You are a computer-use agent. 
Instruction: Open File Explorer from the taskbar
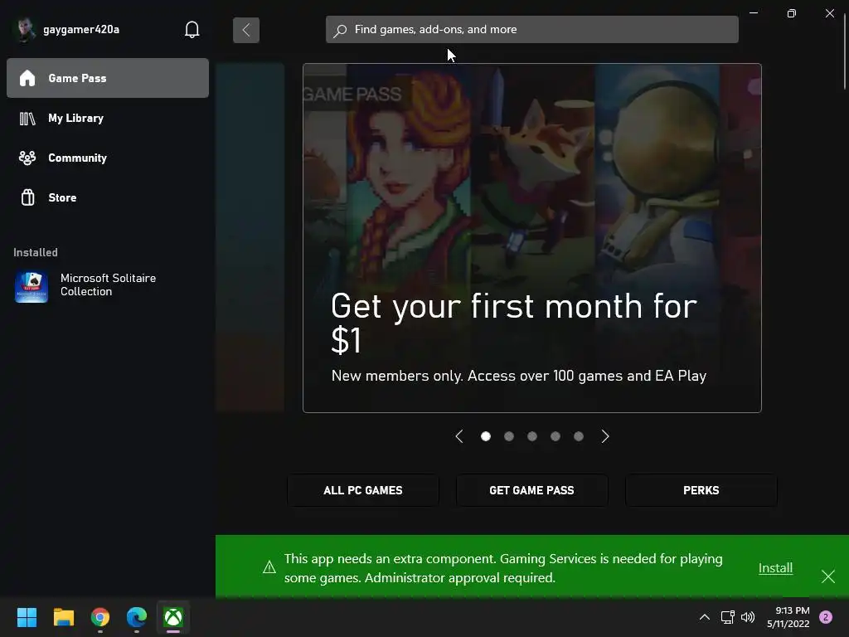(x=63, y=616)
